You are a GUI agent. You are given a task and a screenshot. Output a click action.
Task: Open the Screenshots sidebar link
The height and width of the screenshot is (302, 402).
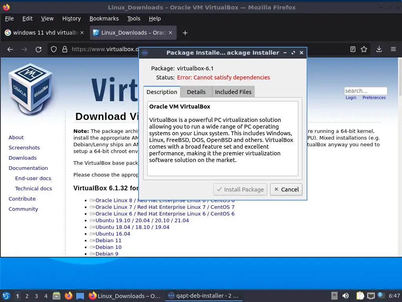tap(24, 148)
